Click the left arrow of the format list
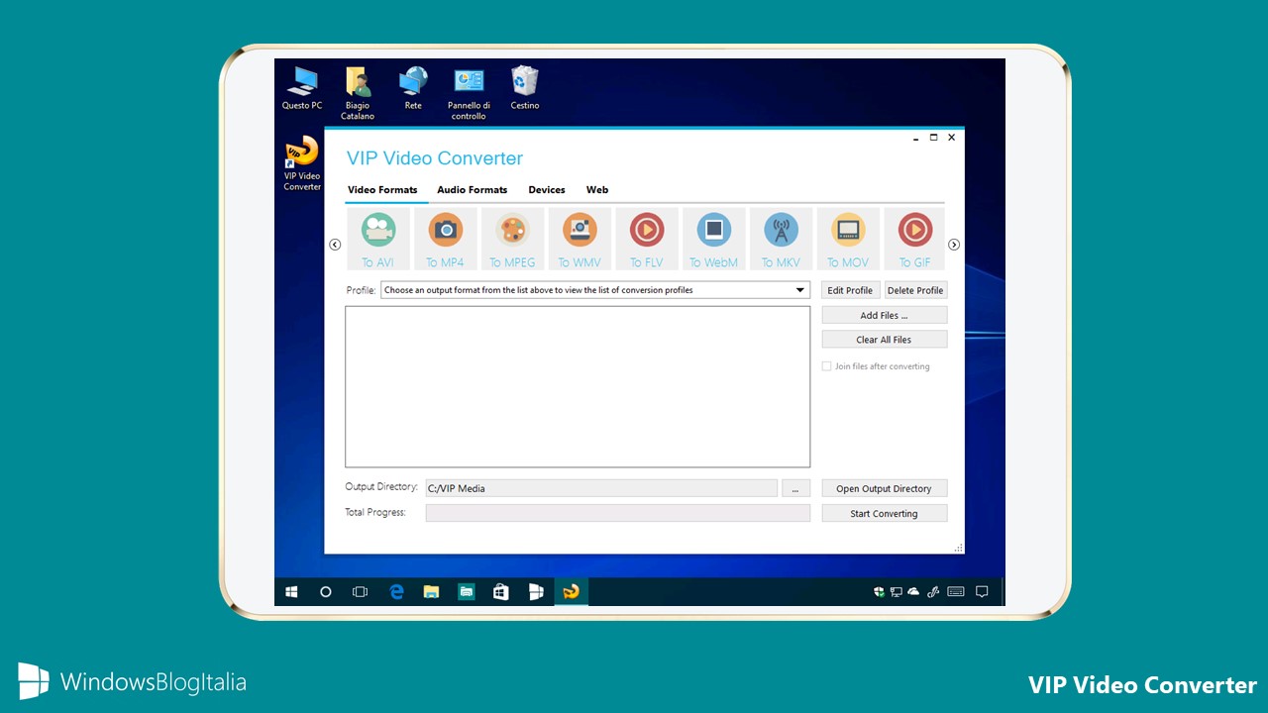The image size is (1268, 713). pyautogui.click(x=335, y=245)
